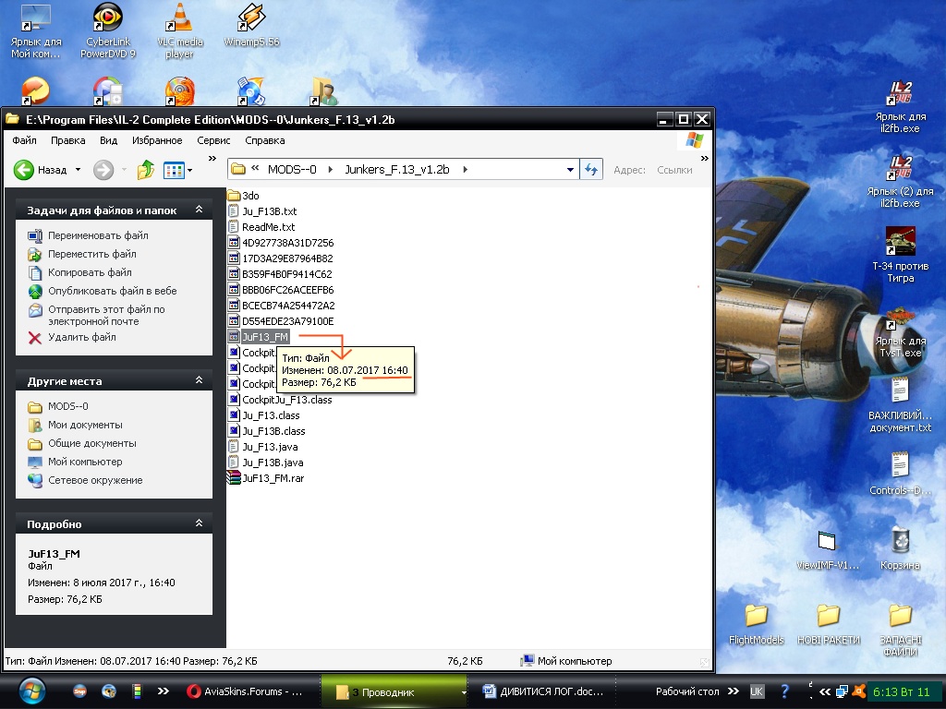Collapse the Подробно details panel

pyautogui.click(x=200, y=523)
